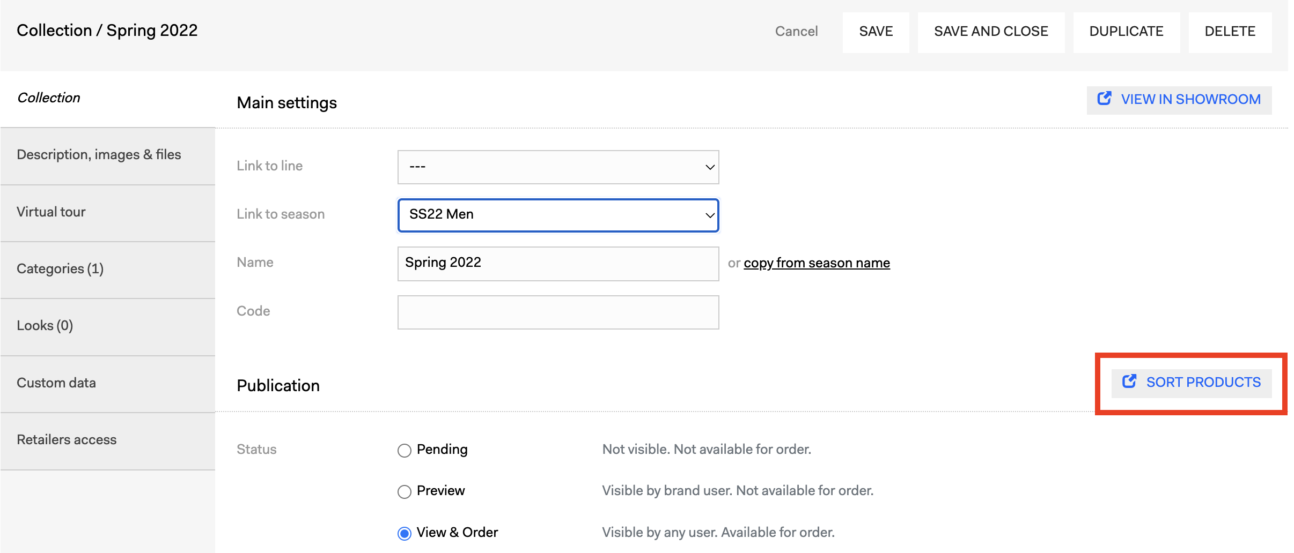Click the external link icon beside View in Showroom
The image size is (1294, 553).
coord(1104,99)
